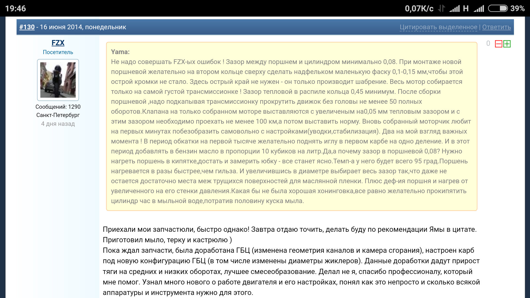Image resolution: width=530 pixels, height=298 pixels.
Task: Click the FZX avatar thumbnail
Action: click(x=58, y=80)
